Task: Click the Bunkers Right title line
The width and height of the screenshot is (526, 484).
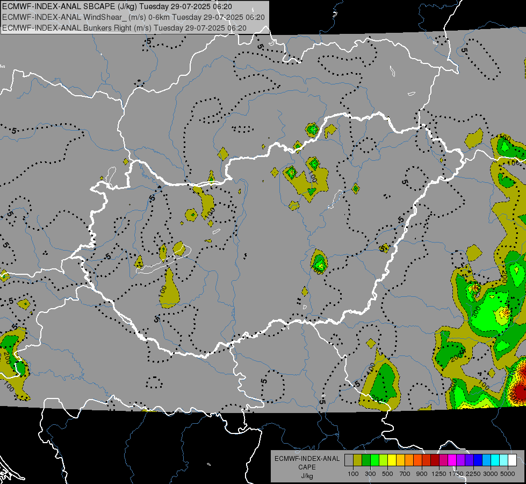Action: pyautogui.click(x=124, y=28)
